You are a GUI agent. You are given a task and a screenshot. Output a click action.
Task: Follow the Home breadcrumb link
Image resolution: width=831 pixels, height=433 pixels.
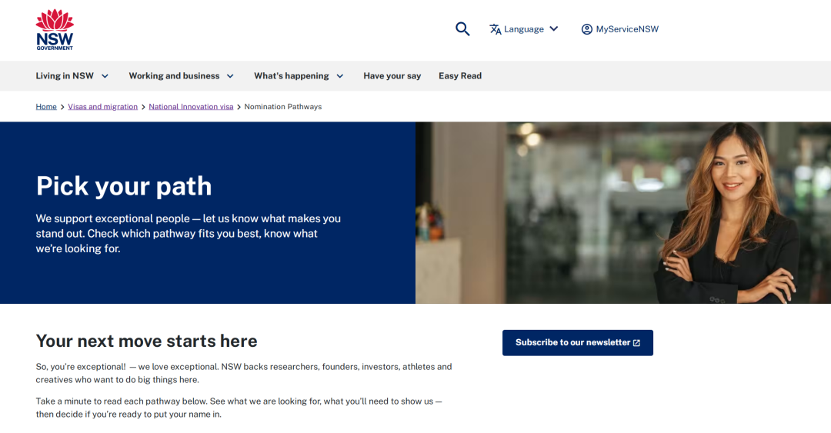pos(46,107)
